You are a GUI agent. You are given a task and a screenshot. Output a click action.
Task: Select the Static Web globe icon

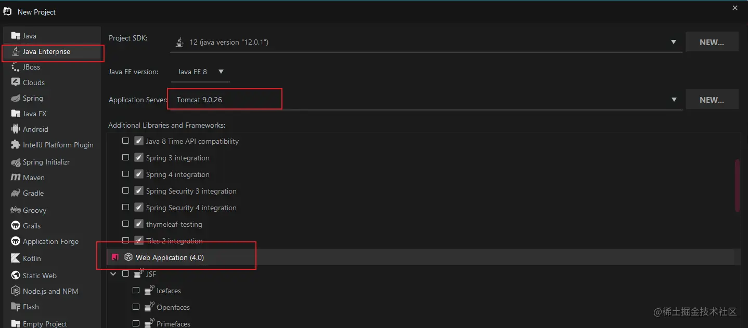(15, 276)
